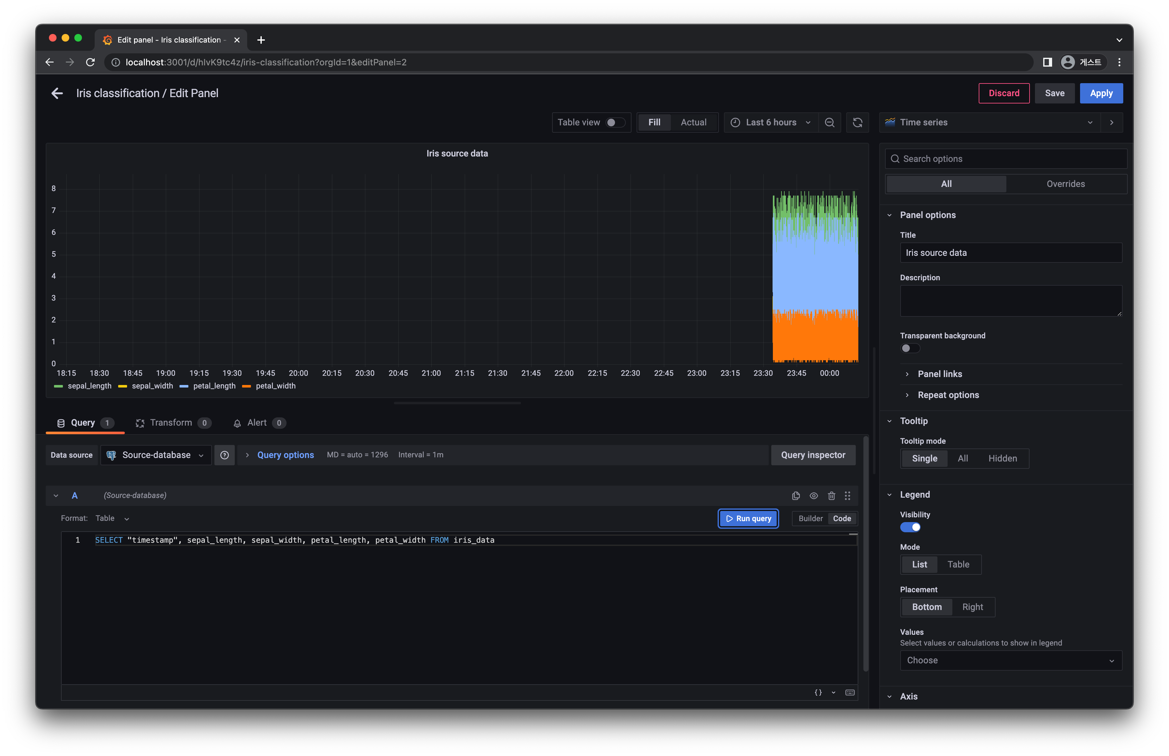Image resolution: width=1169 pixels, height=756 pixels.
Task: Expand Query options
Action: tap(285, 455)
